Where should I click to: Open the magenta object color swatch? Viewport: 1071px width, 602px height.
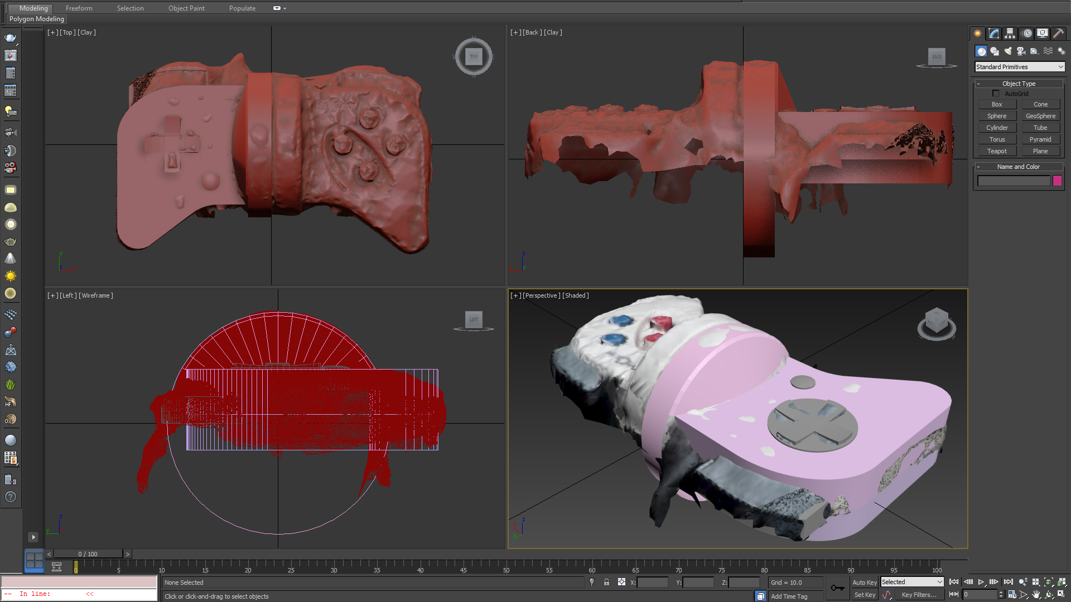click(1057, 181)
